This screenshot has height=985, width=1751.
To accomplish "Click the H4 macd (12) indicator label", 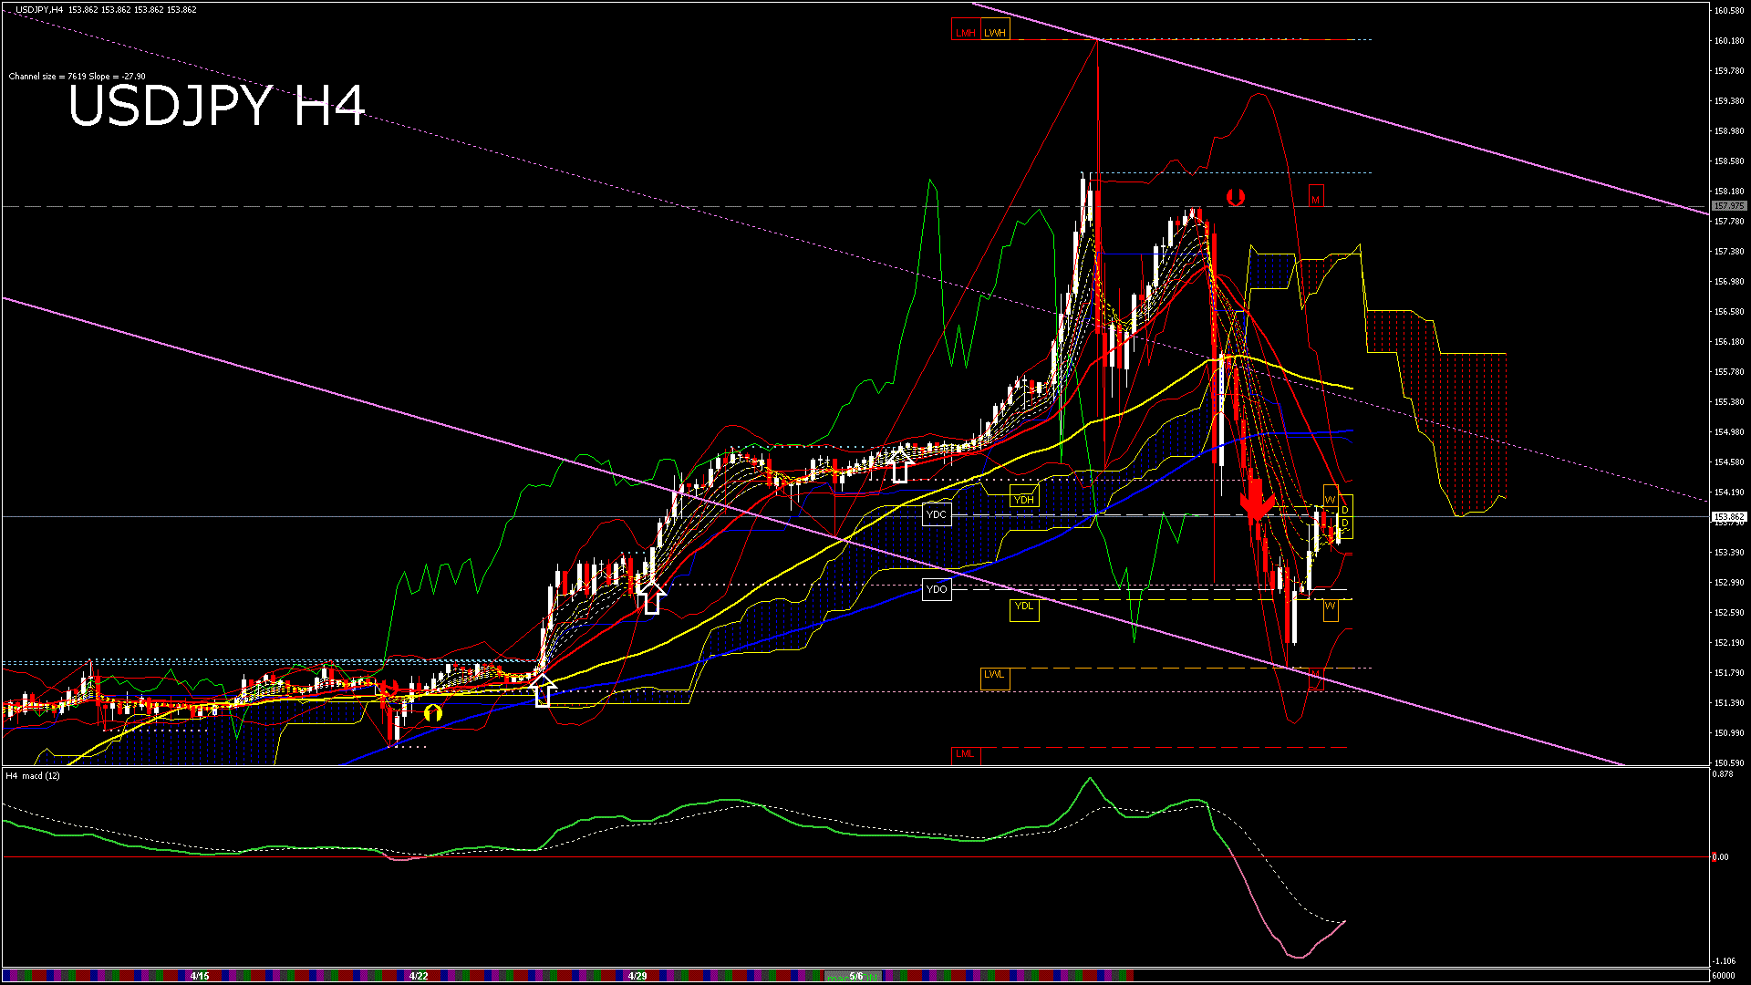I will (x=33, y=776).
